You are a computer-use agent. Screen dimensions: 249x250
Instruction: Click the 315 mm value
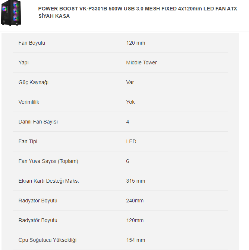(x=136, y=181)
